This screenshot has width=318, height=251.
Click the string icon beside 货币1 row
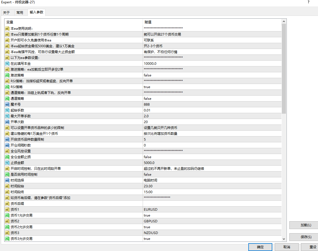point(7,210)
